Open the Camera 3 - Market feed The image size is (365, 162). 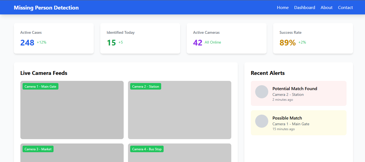[72, 153]
